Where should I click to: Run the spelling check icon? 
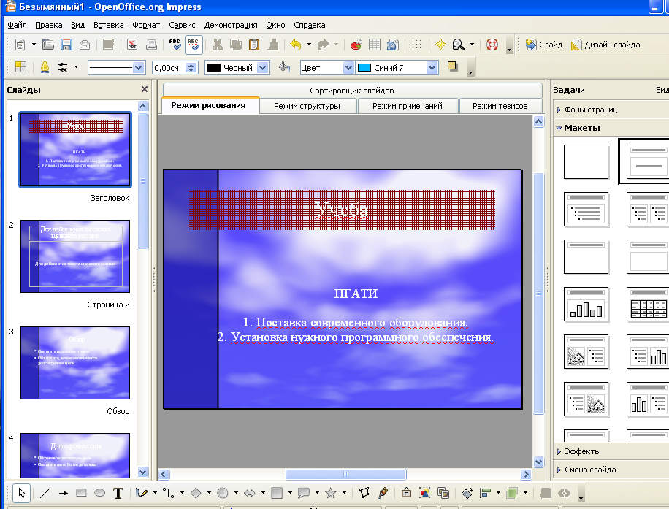175,45
